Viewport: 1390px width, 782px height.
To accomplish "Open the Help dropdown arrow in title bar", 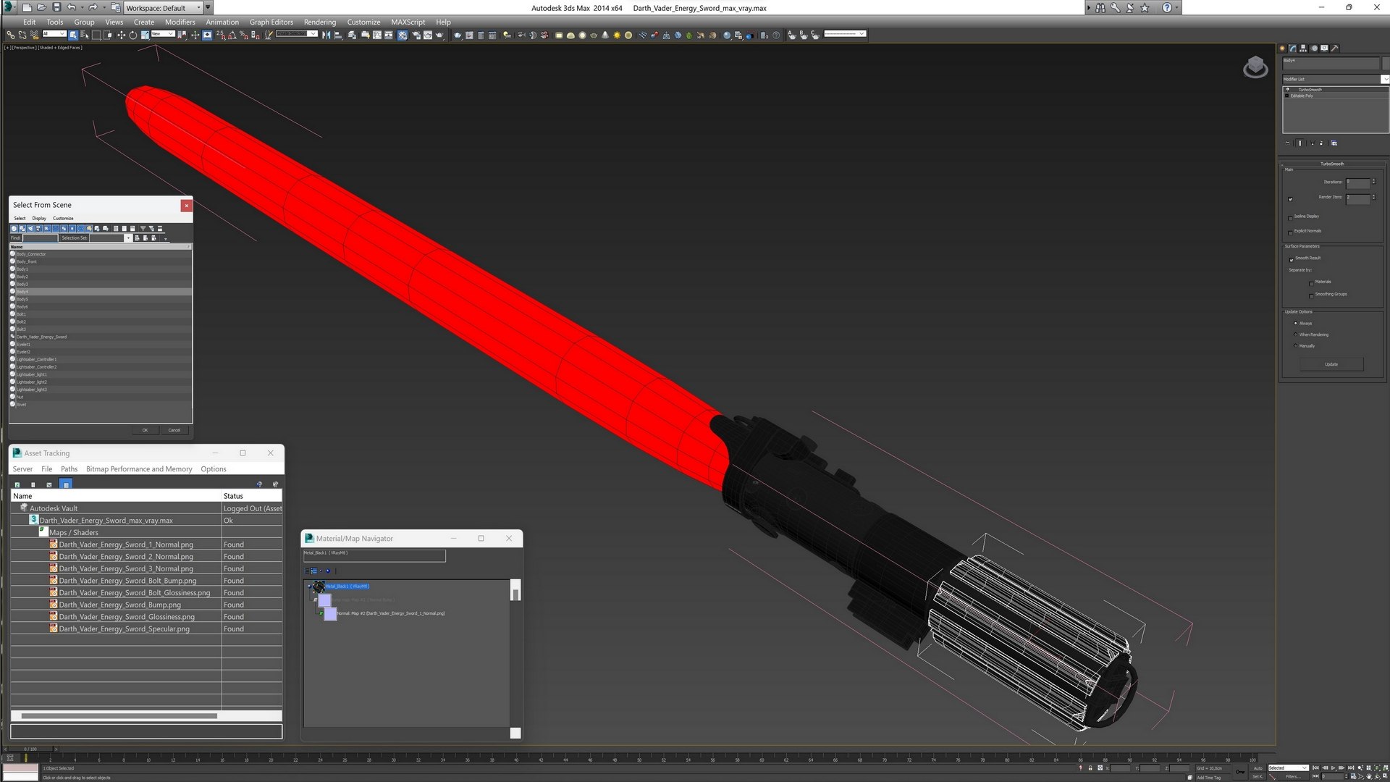I will click(x=1176, y=7).
